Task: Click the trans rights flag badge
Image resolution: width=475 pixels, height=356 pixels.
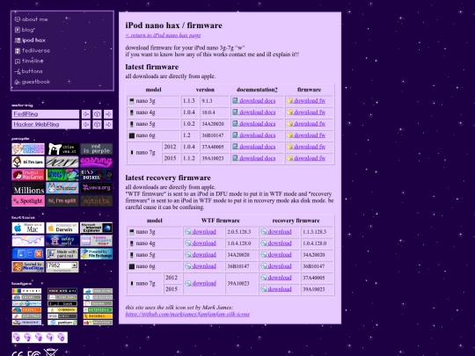Action: click(x=97, y=241)
